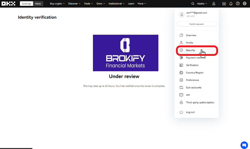Click the help question mark icon
This screenshot has width=250, height=149.
238,4
